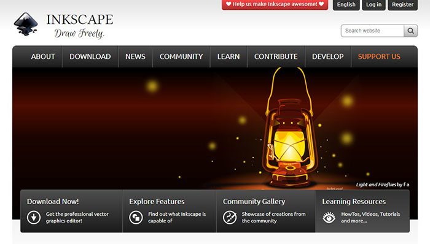This screenshot has height=244, width=430.
Task: Click the Draw Freely tagline
Action: click(79, 33)
